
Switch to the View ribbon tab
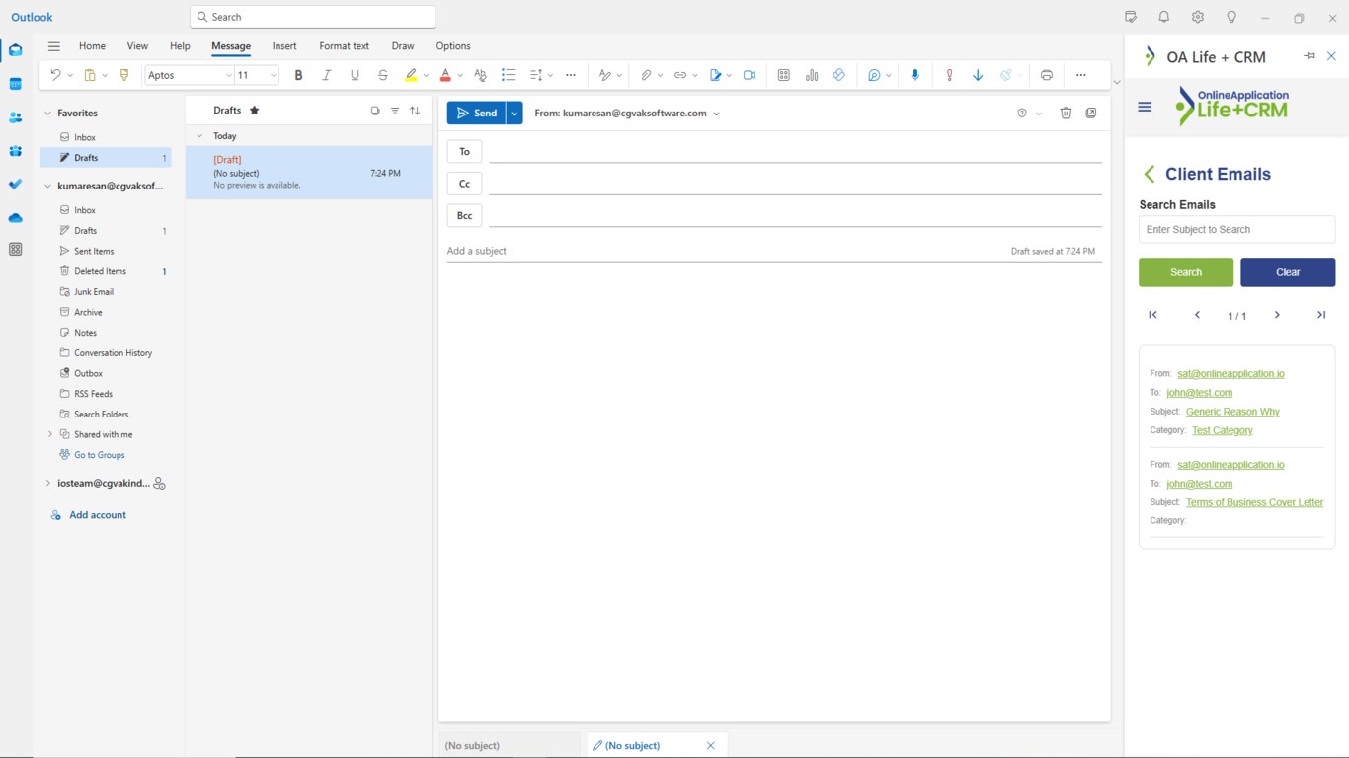137,46
